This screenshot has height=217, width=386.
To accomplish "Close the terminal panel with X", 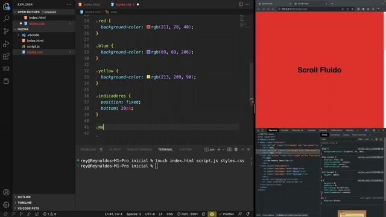I will coord(248,149).
